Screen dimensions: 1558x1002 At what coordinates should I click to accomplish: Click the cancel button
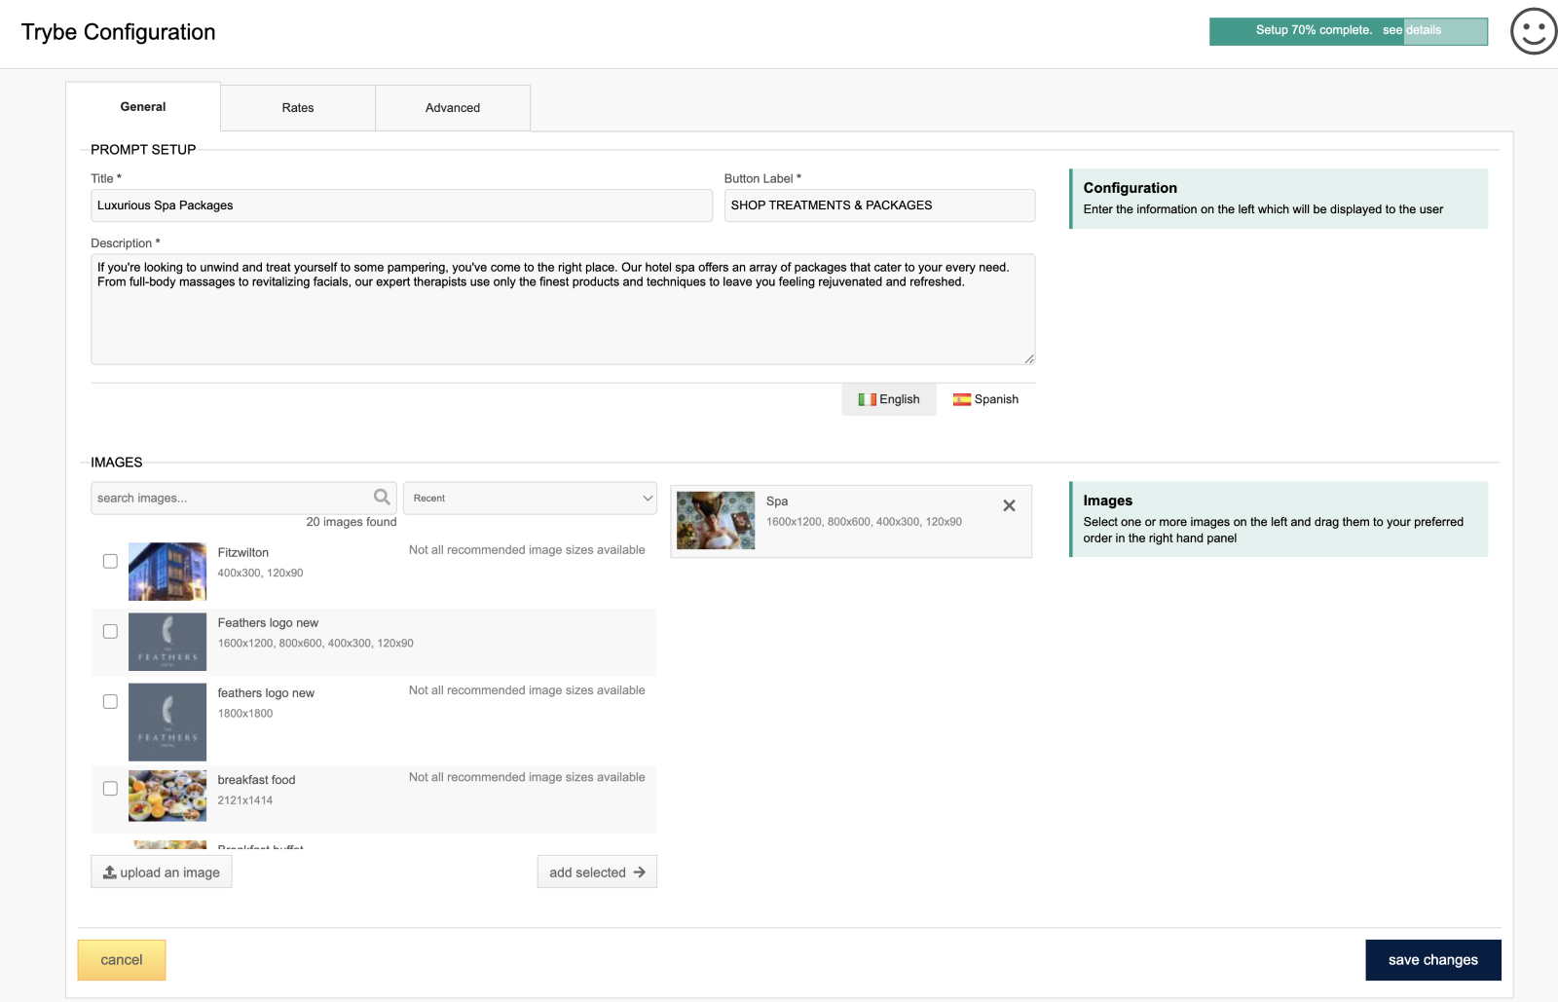(x=122, y=960)
